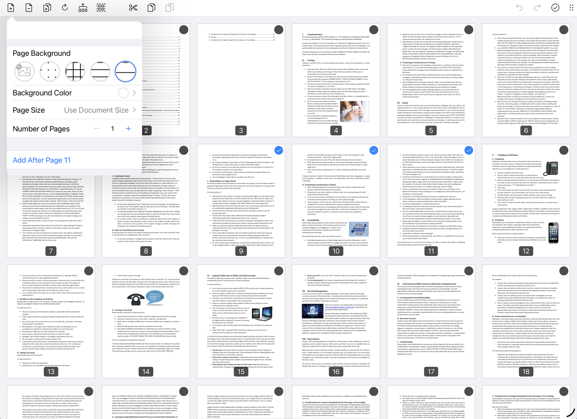Click the duplicate page icon
Viewport: 577px width, 419px height.
click(x=47, y=8)
